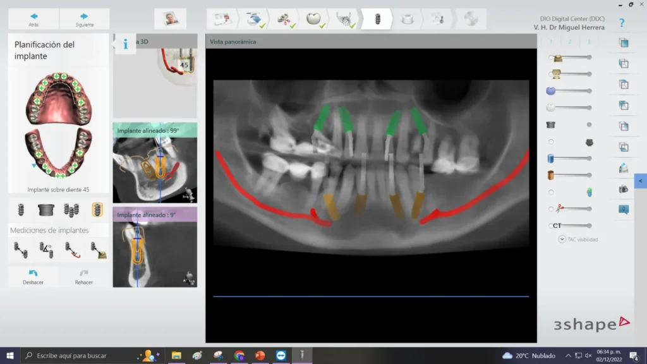Open the final disc export step

click(471, 19)
